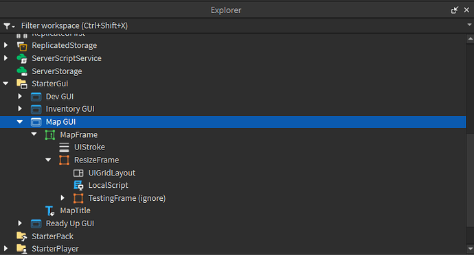Select the MapTitle text label icon

(50, 211)
